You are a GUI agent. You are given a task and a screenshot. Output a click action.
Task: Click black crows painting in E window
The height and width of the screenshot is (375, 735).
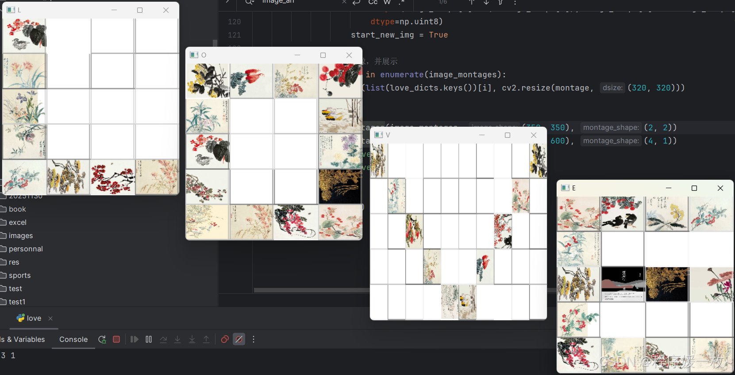[x=622, y=214]
